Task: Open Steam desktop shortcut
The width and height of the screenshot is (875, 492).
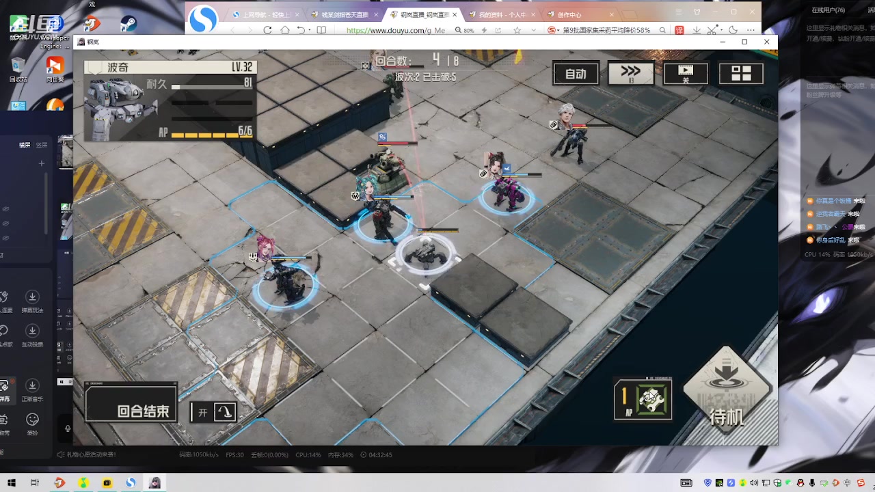Action: pyautogui.click(x=129, y=24)
